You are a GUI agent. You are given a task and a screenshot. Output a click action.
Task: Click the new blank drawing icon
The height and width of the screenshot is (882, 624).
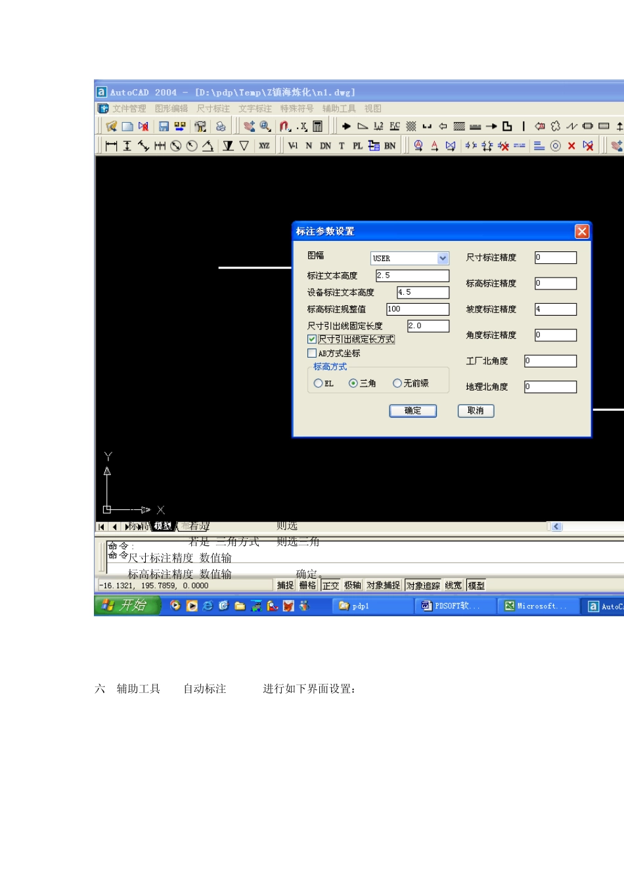127,126
